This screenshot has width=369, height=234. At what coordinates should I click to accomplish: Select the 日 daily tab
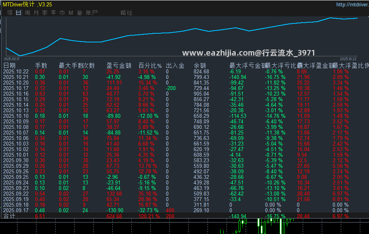(x=19, y=13)
